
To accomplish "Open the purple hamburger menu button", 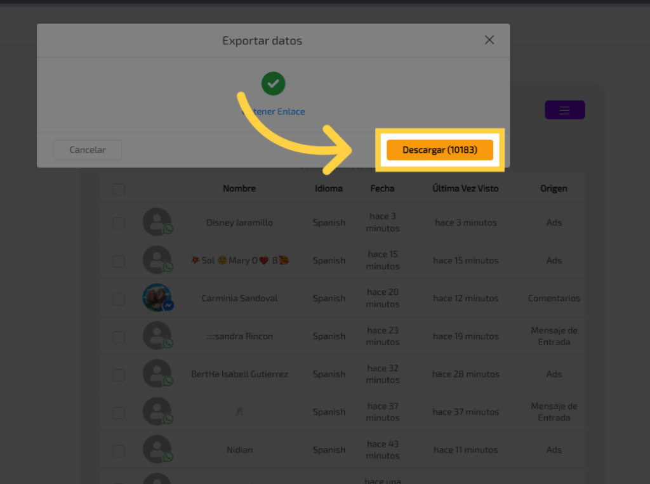I will click(564, 110).
